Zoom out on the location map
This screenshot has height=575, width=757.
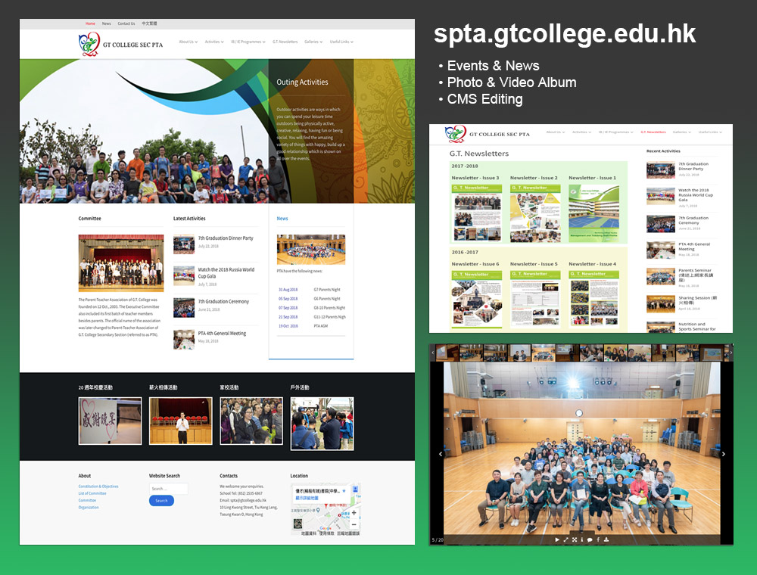tap(354, 524)
